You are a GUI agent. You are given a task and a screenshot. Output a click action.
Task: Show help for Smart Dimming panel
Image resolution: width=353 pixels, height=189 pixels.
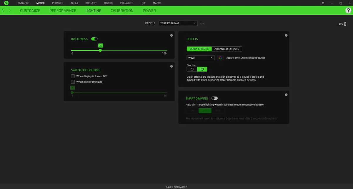point(286,95)
